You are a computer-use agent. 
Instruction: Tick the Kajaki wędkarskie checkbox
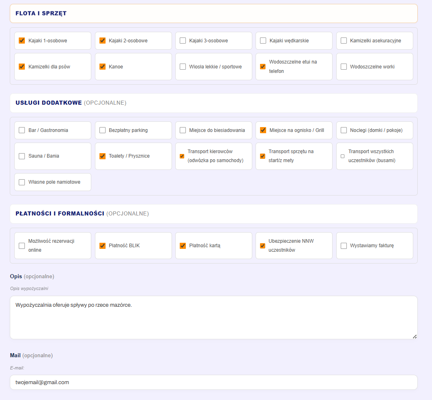coord(263,41)
